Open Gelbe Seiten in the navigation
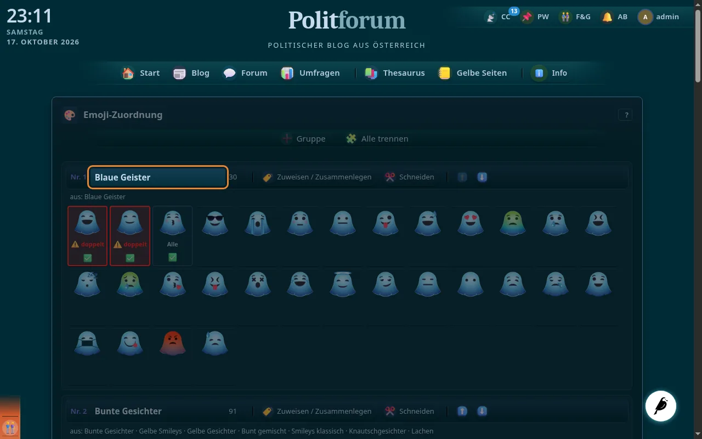Viewport: 702px width, 439px height. (x=472, y=73)
